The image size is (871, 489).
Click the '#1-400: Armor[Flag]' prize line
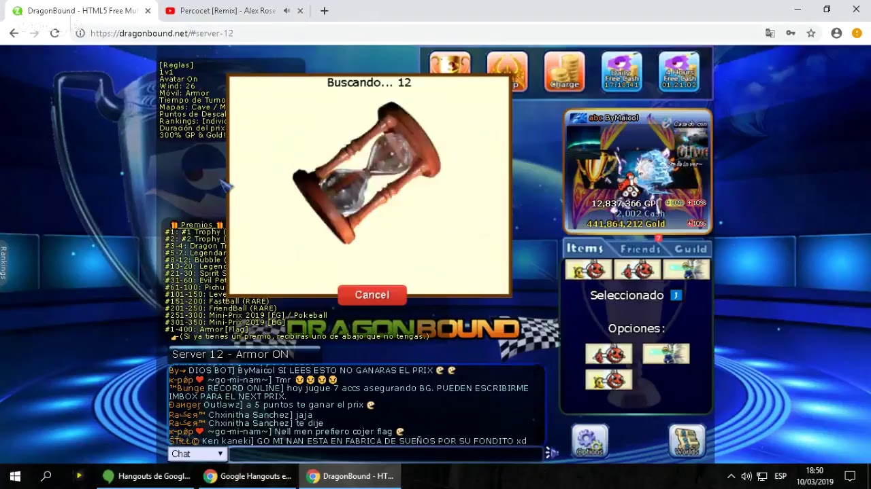click(206, 329)
